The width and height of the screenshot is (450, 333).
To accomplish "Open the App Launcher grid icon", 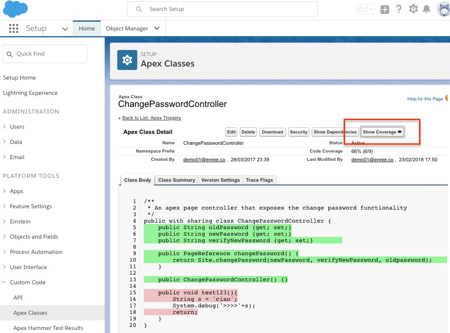I will (13, 28).
